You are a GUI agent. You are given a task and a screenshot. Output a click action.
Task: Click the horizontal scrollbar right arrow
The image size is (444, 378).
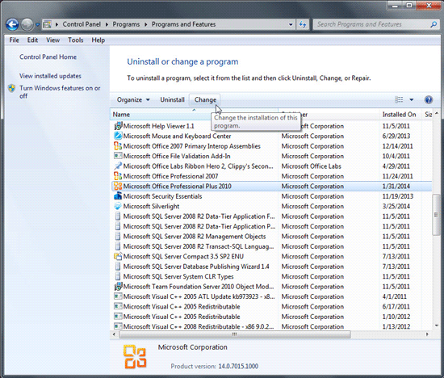(x=427, y=334)
